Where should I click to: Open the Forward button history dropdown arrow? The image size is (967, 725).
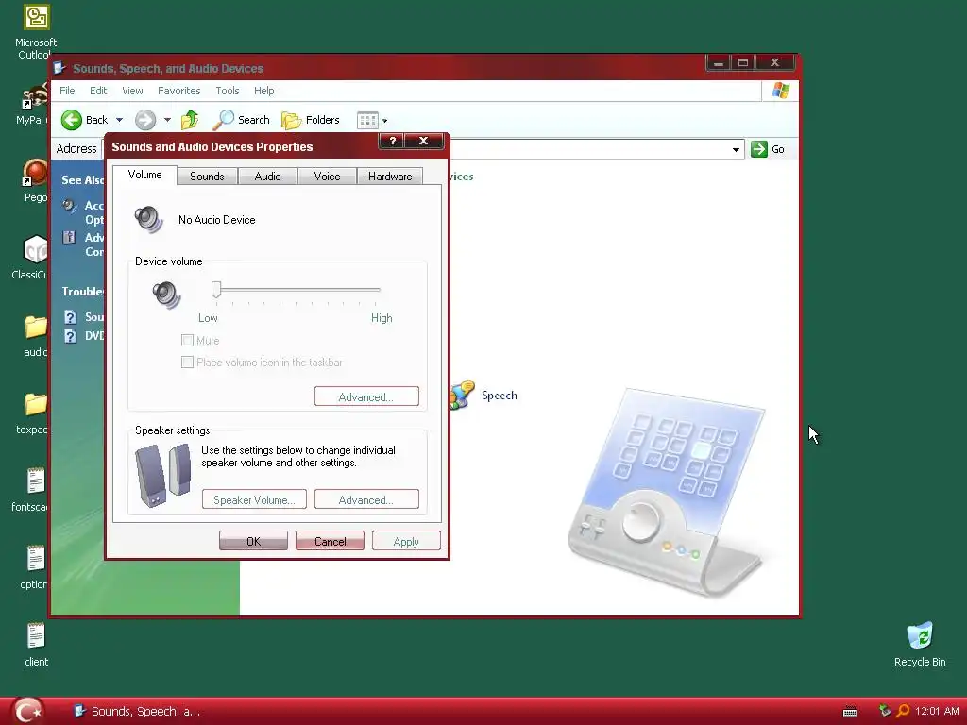(167, 120)
